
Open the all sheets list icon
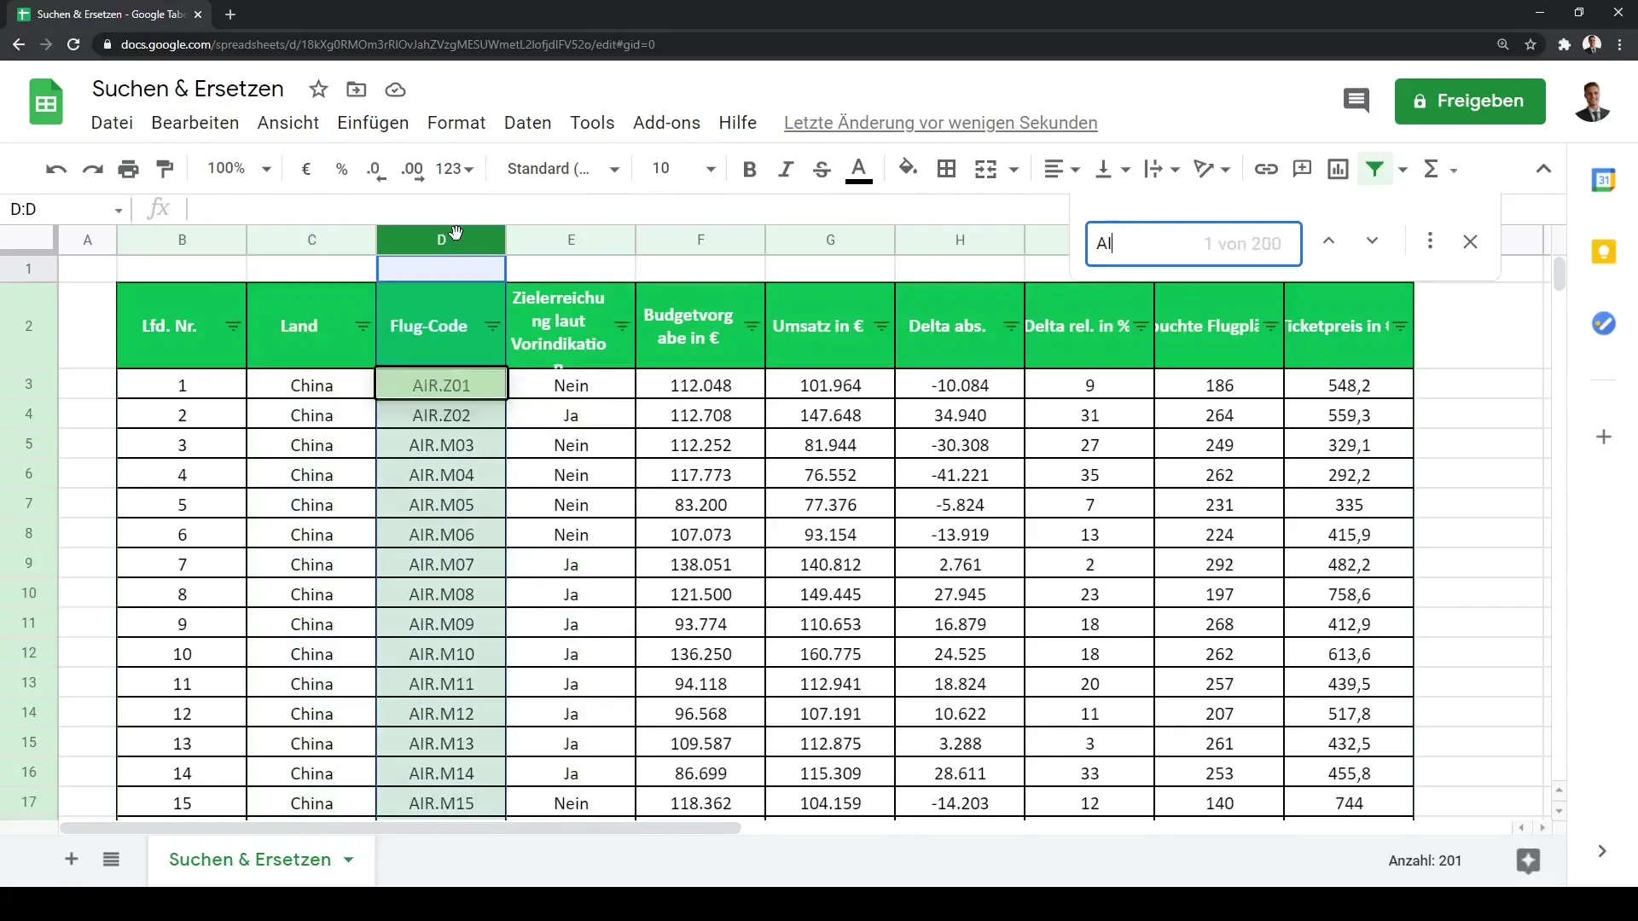click(x=111, y=860)
